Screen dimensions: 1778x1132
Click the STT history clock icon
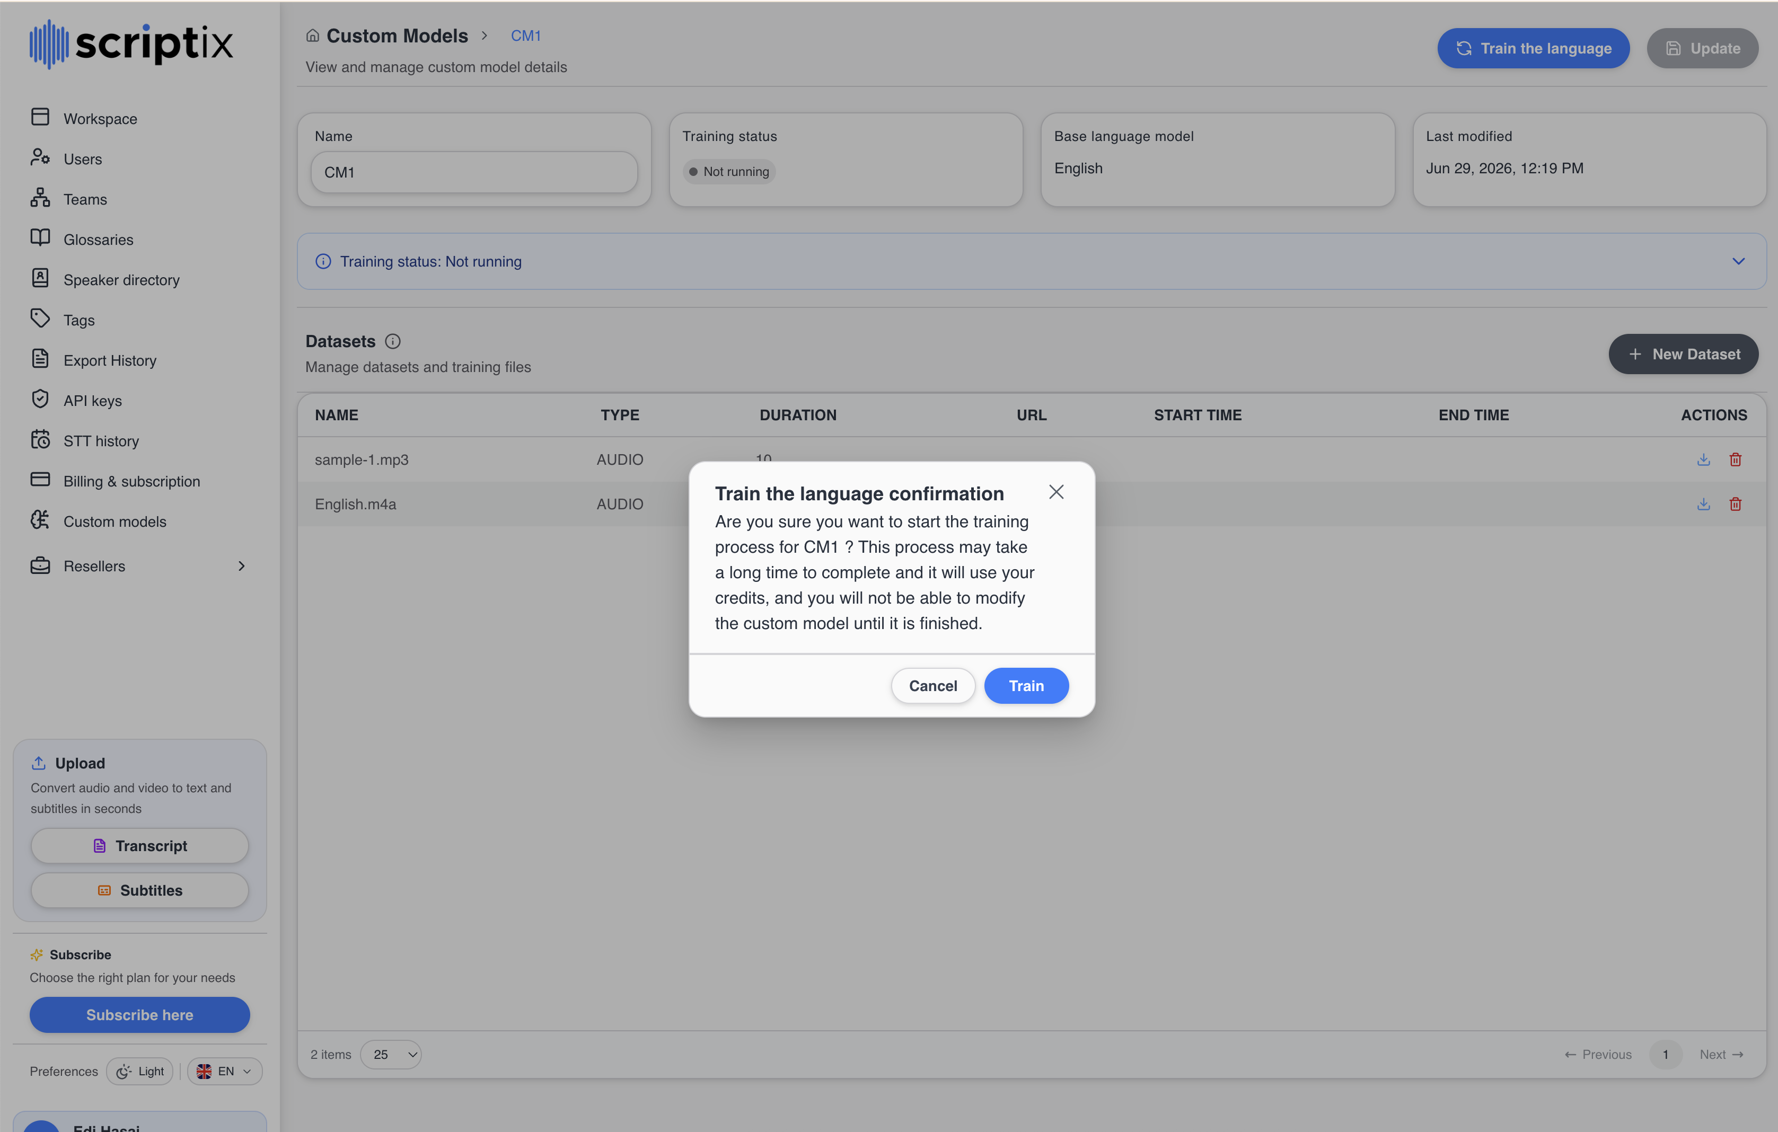click(x=40, y=439)
